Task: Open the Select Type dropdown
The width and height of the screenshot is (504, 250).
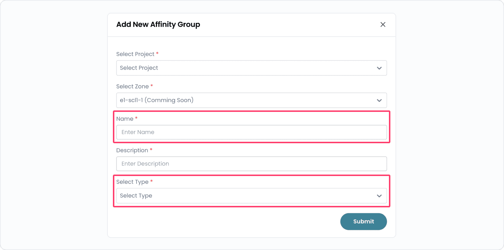Action: 251,196
